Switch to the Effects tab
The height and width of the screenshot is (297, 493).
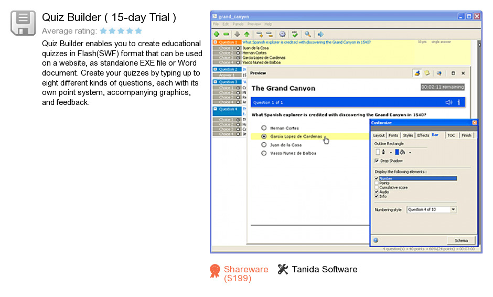tap(423, 135)
